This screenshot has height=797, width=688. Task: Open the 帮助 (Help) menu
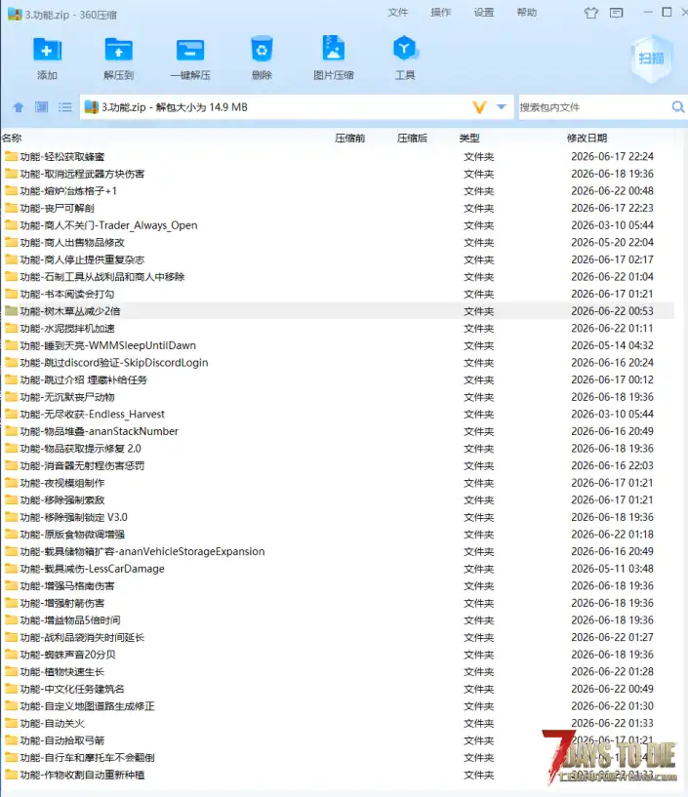tap(527, 13)
